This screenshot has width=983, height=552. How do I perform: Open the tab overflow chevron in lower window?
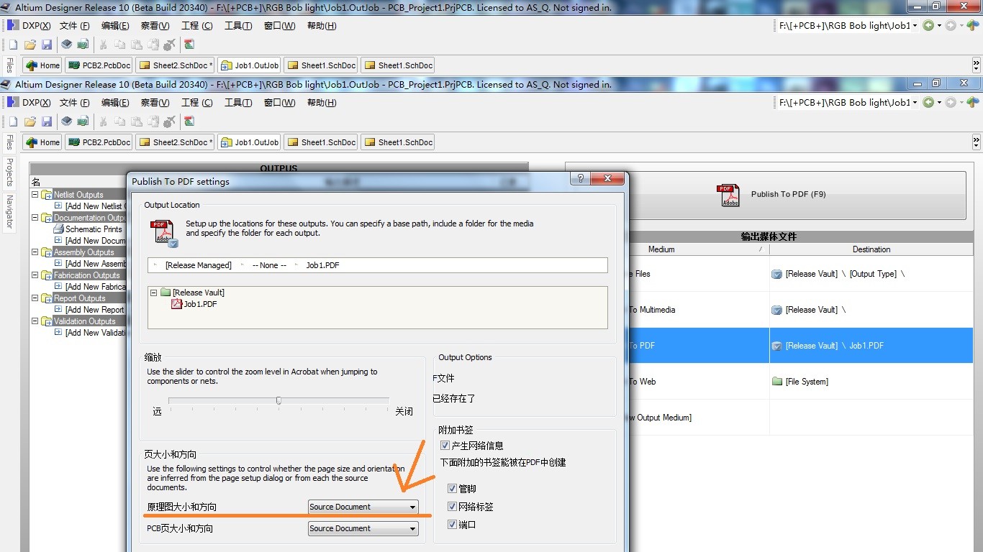(977, 142)
